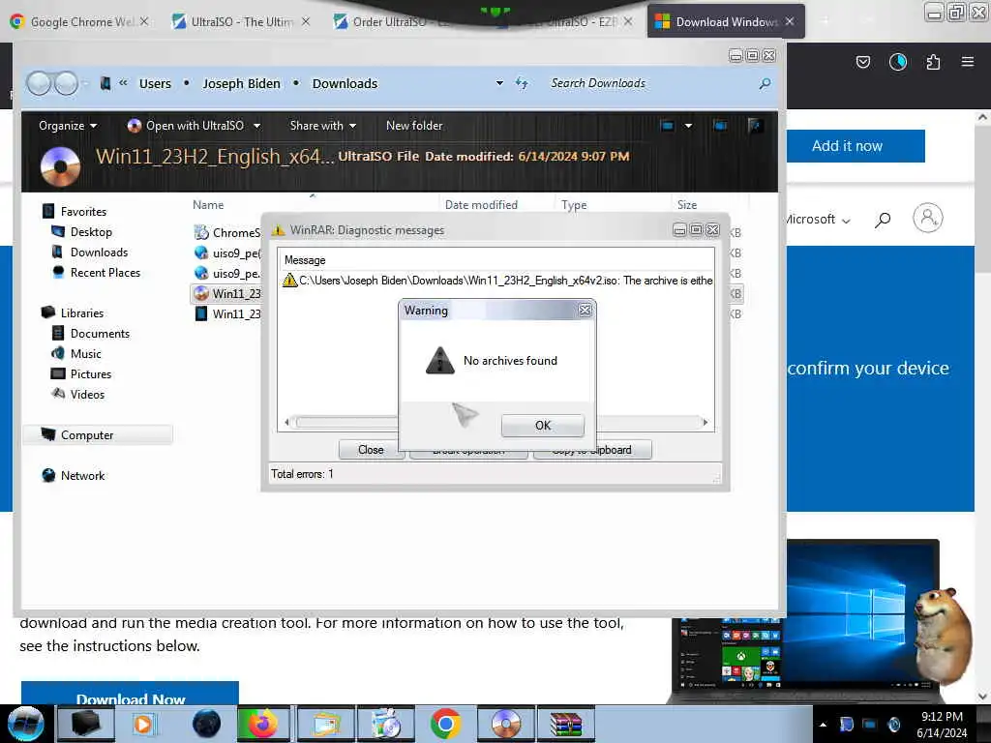Open Google Chrome from the taskbar
991x743 pixels.
point(445,724)
